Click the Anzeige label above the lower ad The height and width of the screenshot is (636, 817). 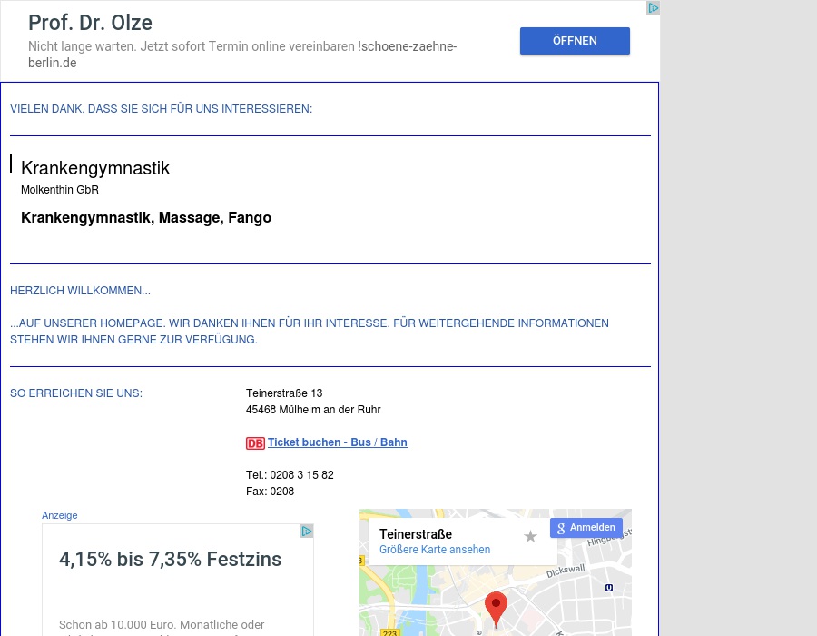(59, 515)
